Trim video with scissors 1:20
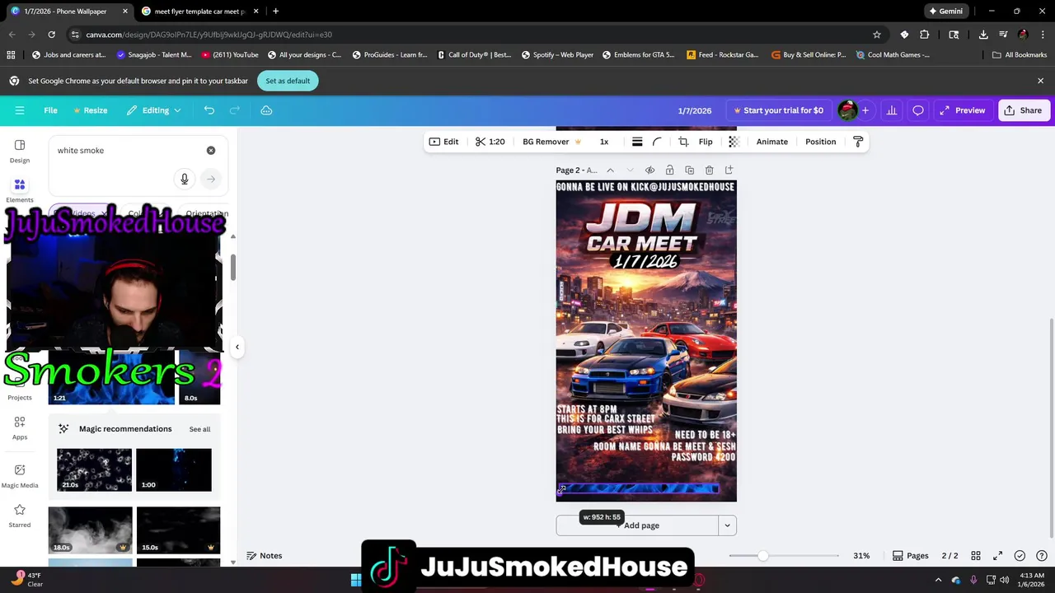Screen dimensions: 1055x593 (490, 142)
